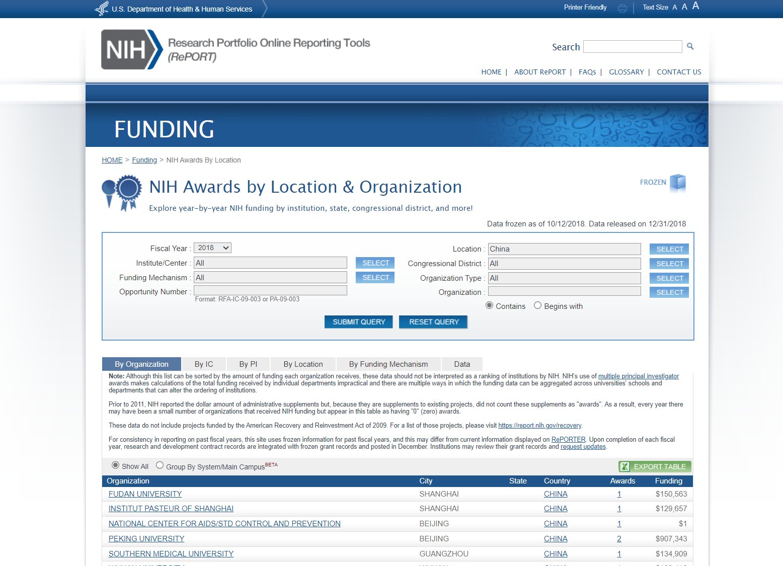Click the Funding Mechanism field
This screenshot has height=566, width=783.
[x=270, y=277]
